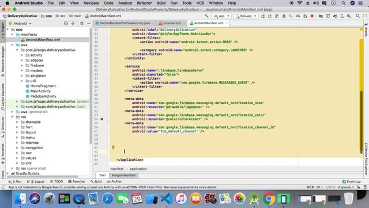Click the Search Everywhere magnifier in toolbar

pos(357,16)
